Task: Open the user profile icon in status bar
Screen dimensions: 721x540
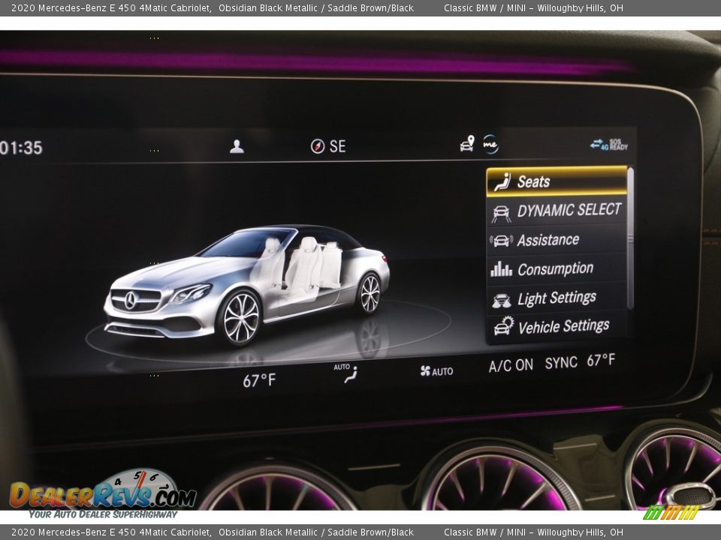Action: click(x=237, y=146)
